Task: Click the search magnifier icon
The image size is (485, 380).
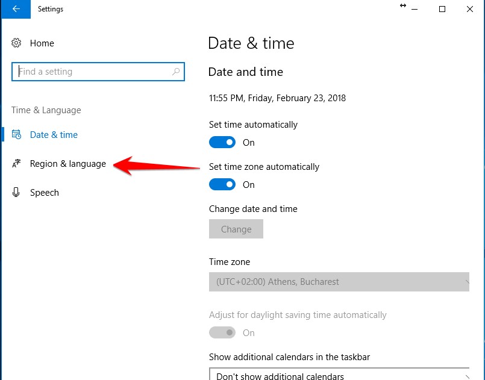Action: [176, 72]
